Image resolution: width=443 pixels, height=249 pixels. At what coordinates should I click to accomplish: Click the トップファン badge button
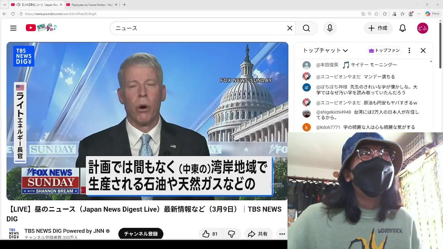click(x=384, y=50)
